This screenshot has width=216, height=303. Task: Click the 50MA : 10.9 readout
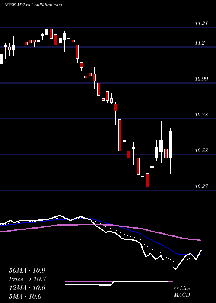[x=27, y=271]
